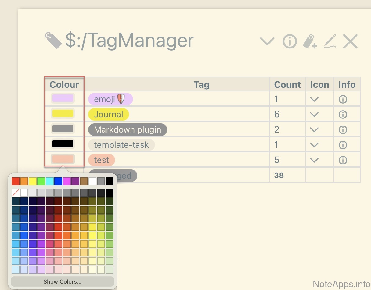Open info for the Markdown plugin row
This screenshot has height=290, width=371.
click(x=343, y=130)
